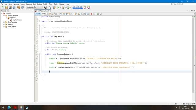
Task: Click the Debug Project toolbar icon
Action: click(x=63, y=7)
